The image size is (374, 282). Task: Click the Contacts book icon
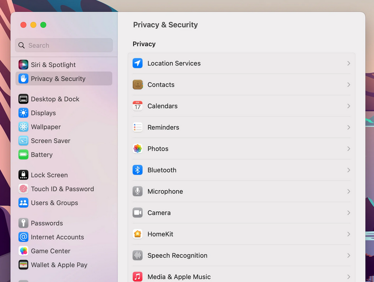click(138, 85)
